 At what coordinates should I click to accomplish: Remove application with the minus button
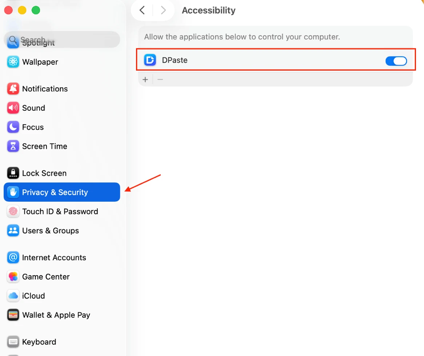coord(160,80)
